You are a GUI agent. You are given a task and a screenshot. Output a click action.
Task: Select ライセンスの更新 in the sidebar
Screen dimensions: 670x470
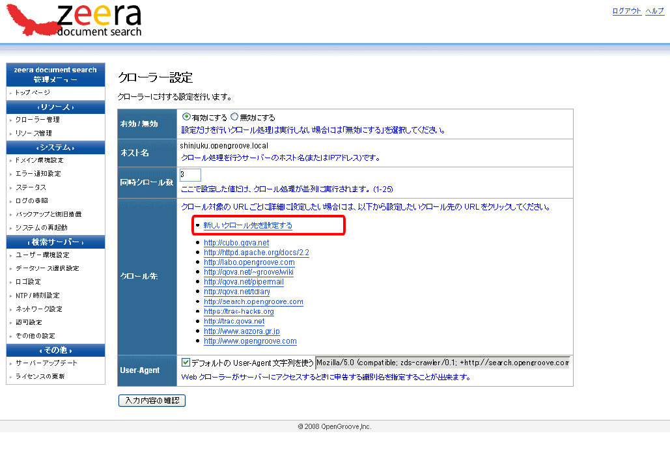tap(40, 376)
